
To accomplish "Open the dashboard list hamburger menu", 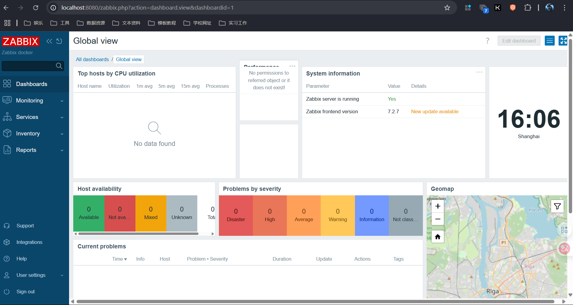I will (x=550, y=41).
